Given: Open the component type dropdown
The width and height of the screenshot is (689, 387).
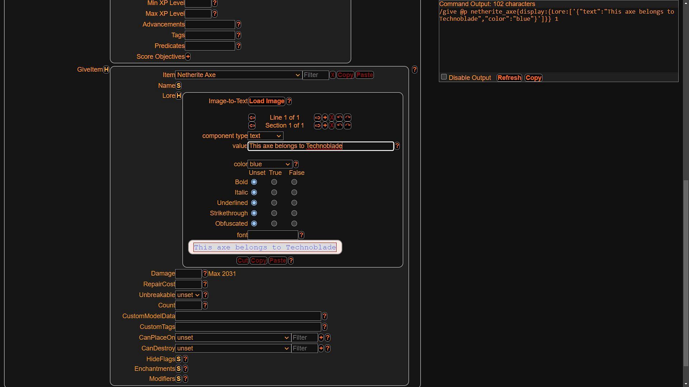Looking at the screenshot, I should pos(265,135).
